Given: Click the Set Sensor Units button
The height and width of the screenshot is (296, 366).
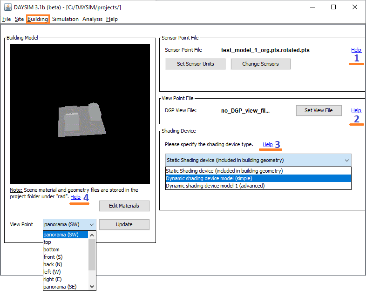Looking at the screenshot, I should click(196, 64).
